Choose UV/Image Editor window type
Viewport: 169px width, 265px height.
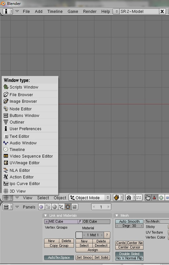tap(30, 163)
